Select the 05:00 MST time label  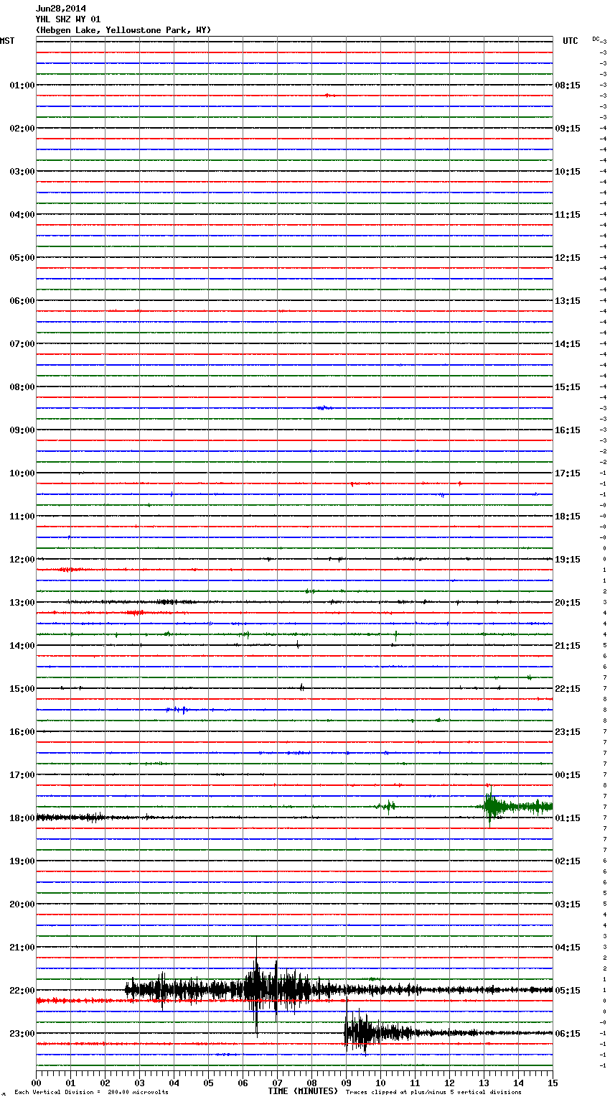tap(22, 258)
